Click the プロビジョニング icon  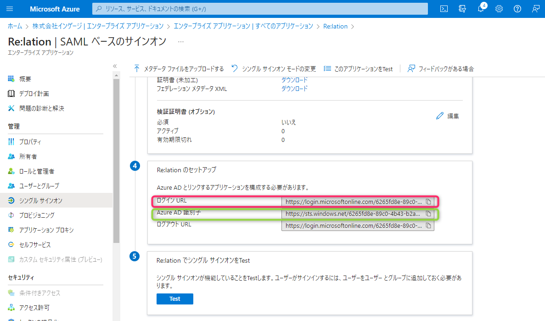(x=11, y=215)
